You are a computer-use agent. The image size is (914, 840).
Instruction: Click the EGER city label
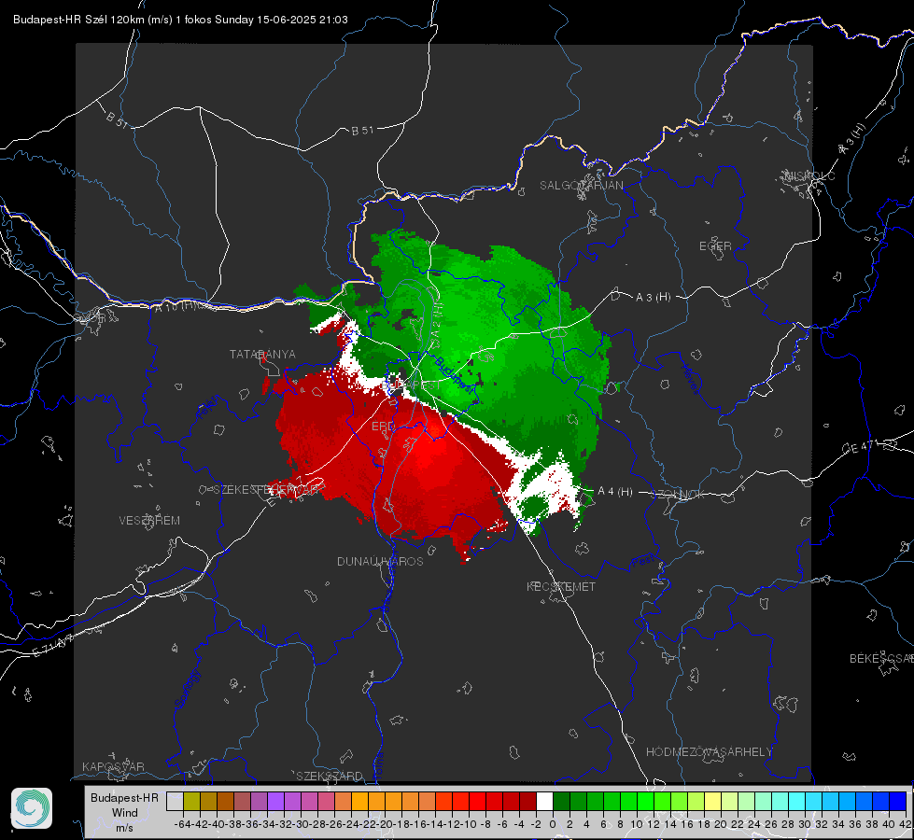[715, 246]
